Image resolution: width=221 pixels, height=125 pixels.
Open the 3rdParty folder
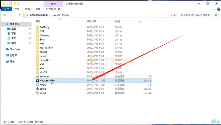pos(45,27)
